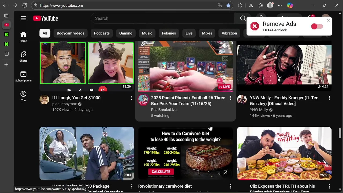Go forward with browser forward arrow
This screenshot has height=193, width=343.
pos(15,5)
